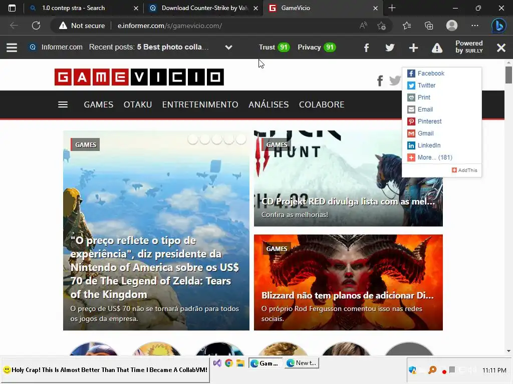Select the middle carousel slide dot
513x384 pixels.
pos(217,139)
